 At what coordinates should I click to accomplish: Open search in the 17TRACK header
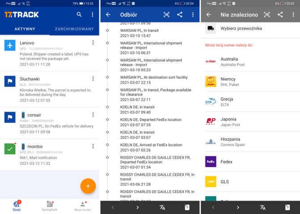pos(79,14)
